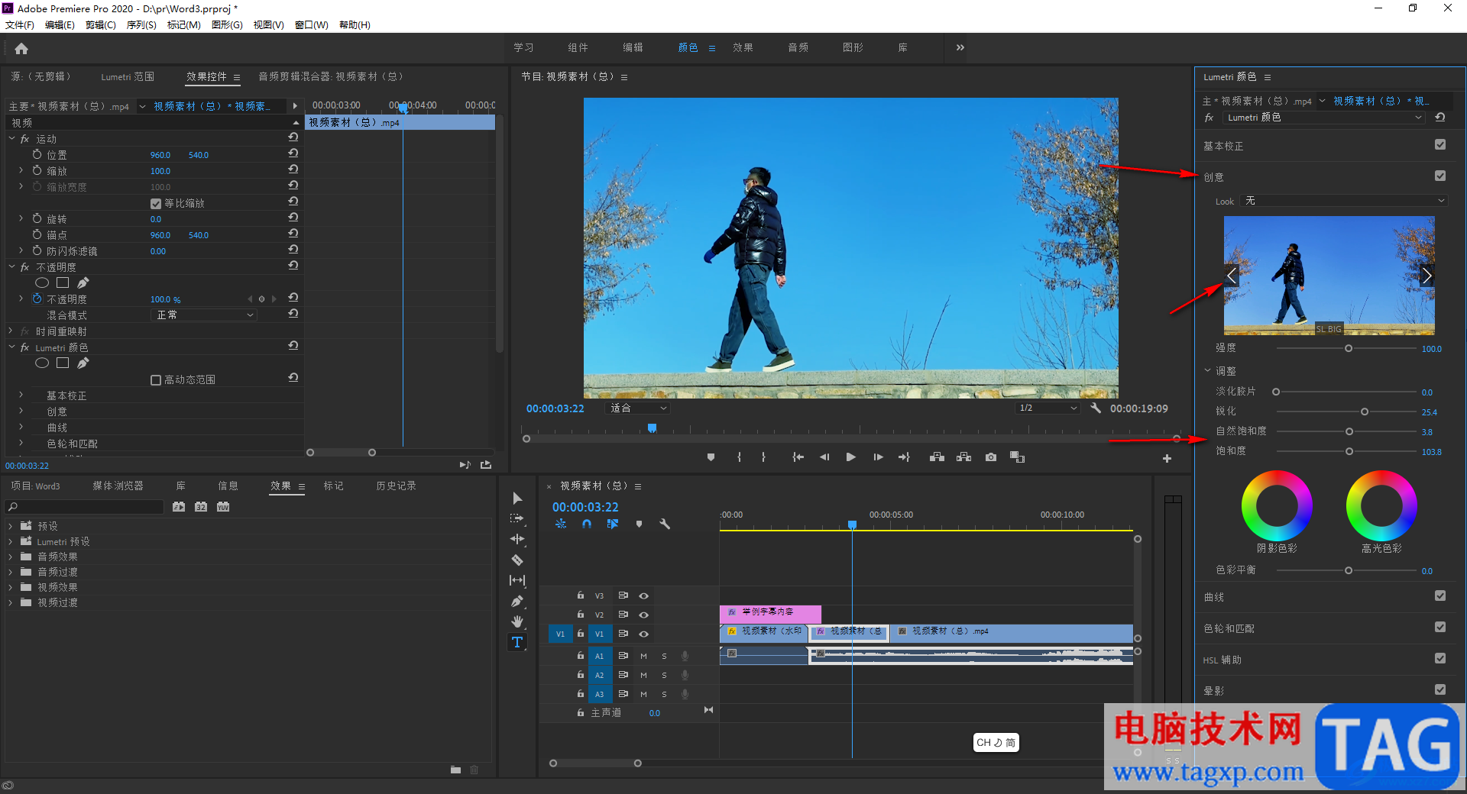Play the program monitor video
The height and width of the screenshot is (794, 1467).
point(850,457)
